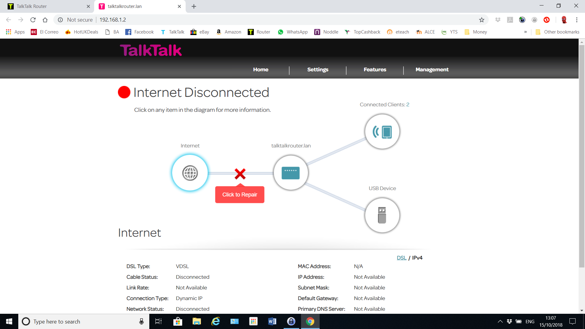
Task: Click the Dropbox extension icon
Action: click(498, 19)
